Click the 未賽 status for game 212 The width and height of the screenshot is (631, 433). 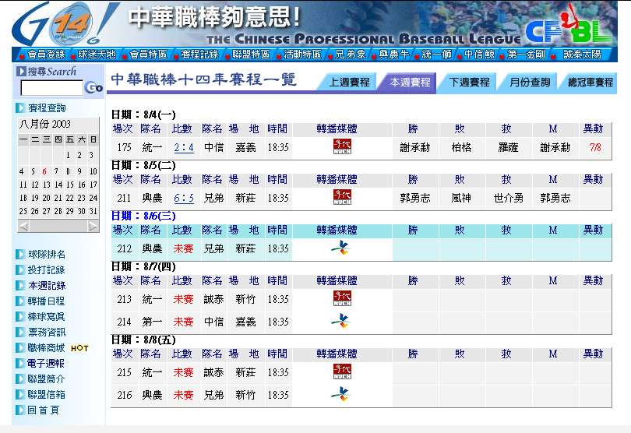(184, 248)
